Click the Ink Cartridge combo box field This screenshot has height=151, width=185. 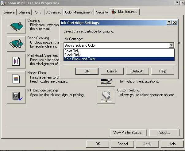click(x=119, y=45)
